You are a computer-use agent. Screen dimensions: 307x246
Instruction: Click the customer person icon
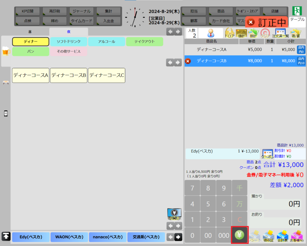(x=211, y=33)
